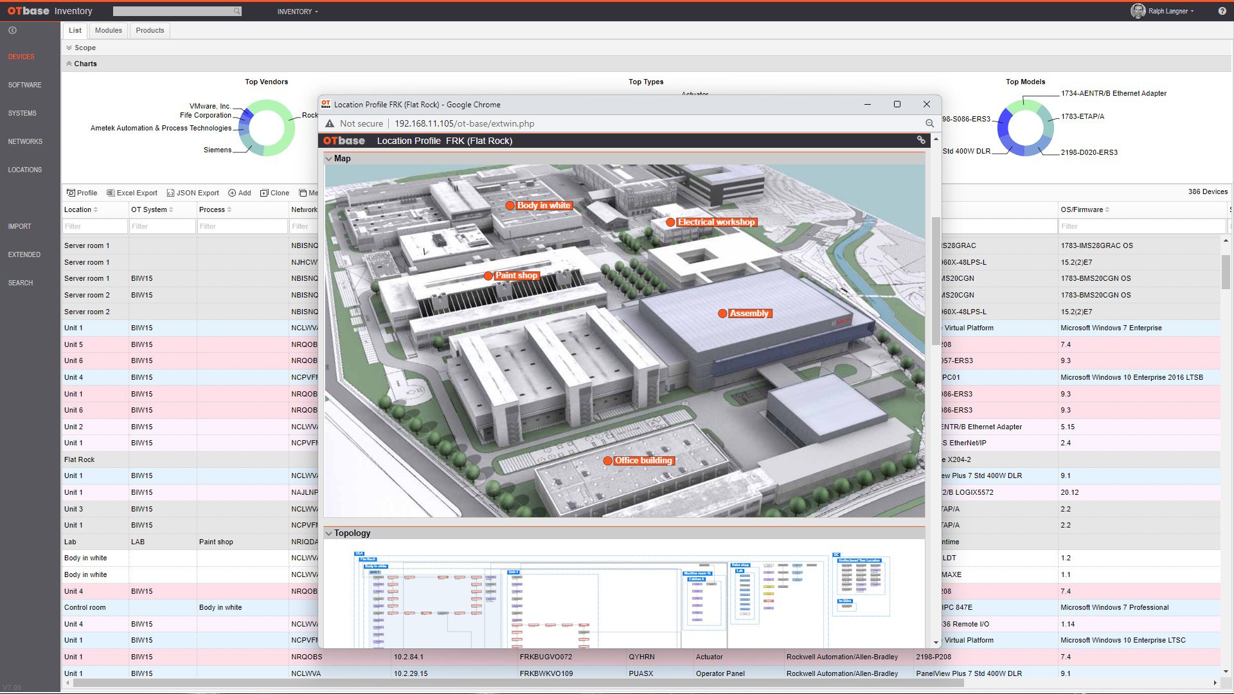Viewport: 1234px width, 694px height.
Task: Sort by the OS/Firmware column header
Action: [1085, 209]
